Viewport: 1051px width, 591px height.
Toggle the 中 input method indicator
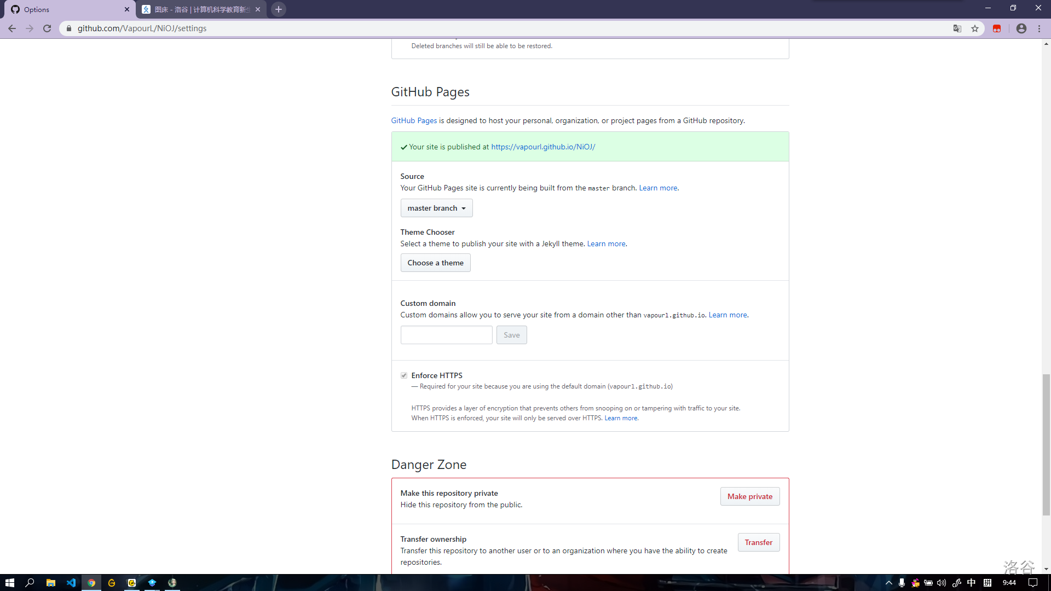[x=972, y=583]
